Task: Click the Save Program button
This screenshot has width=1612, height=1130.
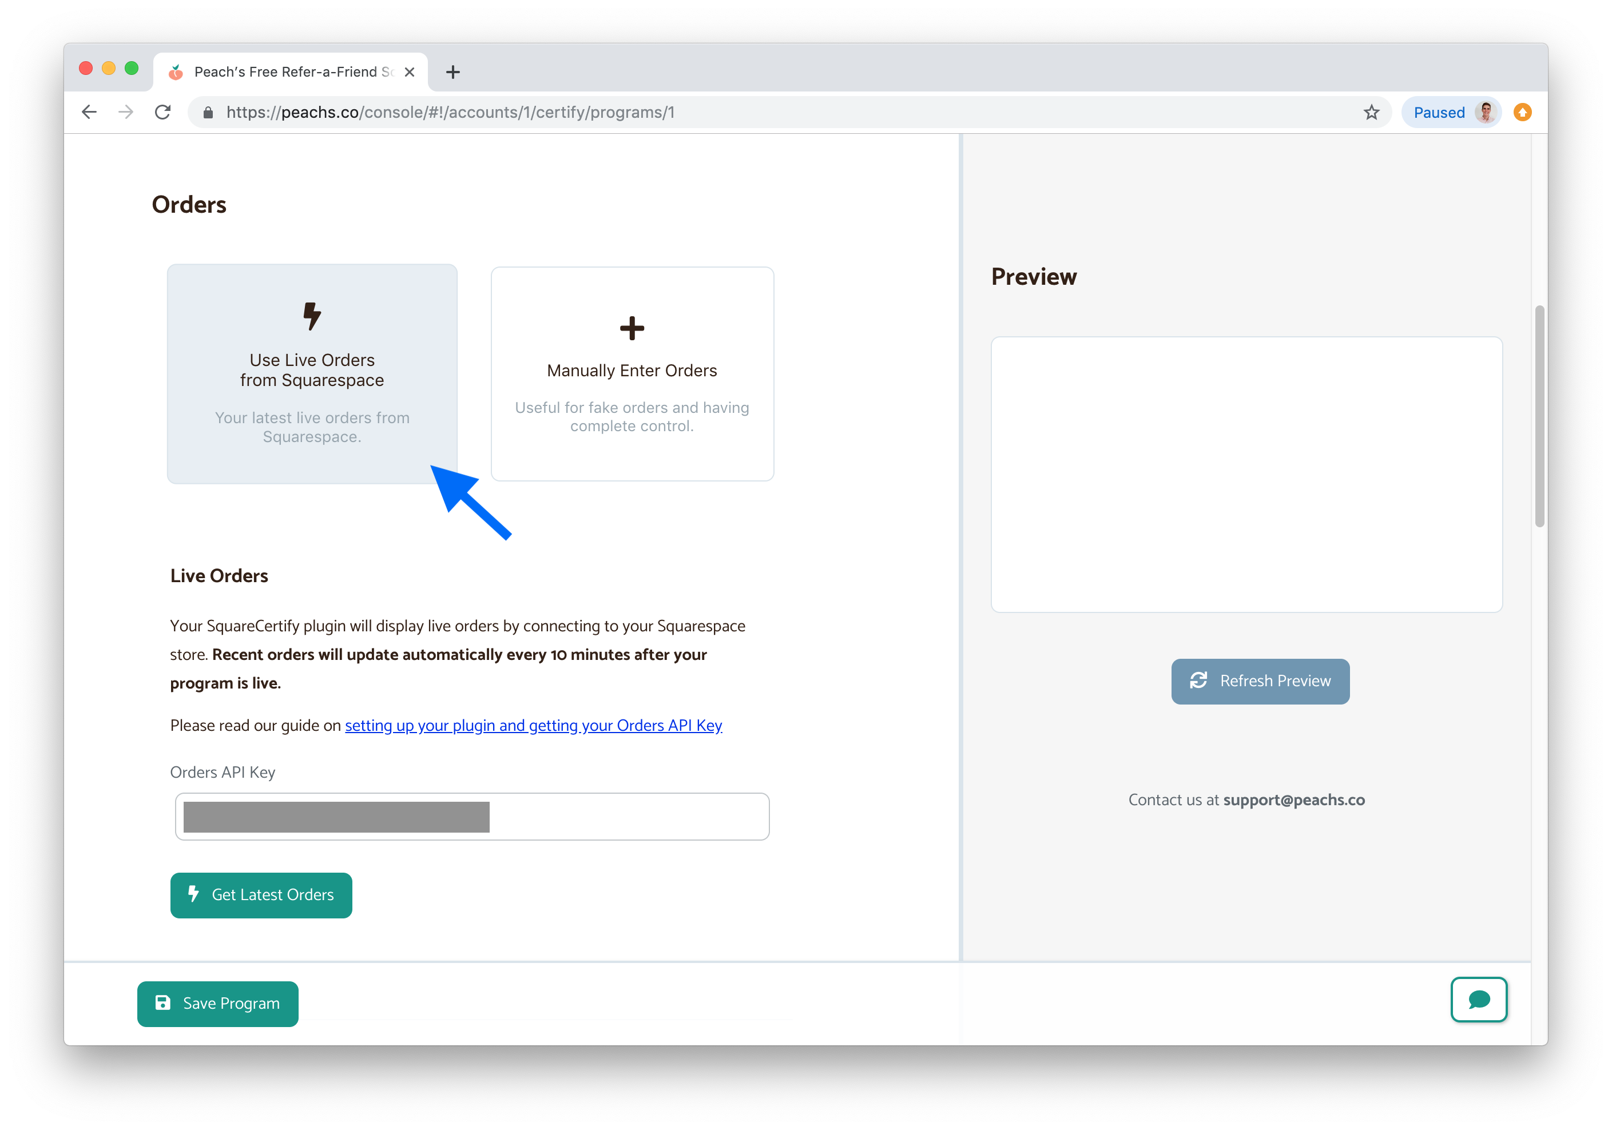Action: point(217,1004)
